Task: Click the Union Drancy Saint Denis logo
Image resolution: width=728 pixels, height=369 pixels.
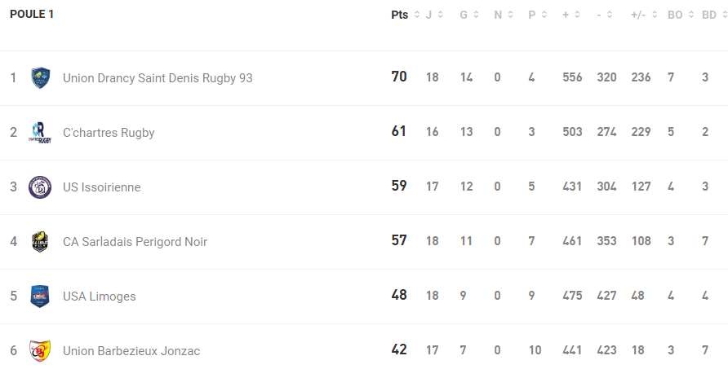Action: [40, 78]
